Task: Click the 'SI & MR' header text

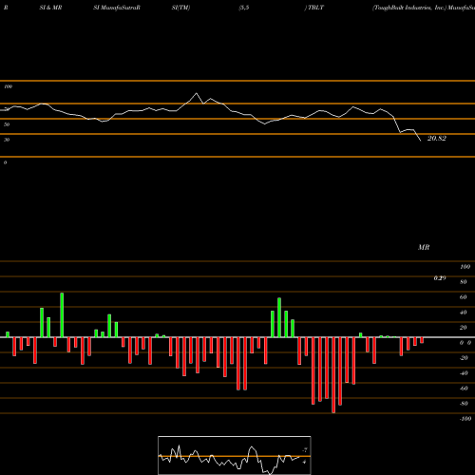Action: coord(50,8)
